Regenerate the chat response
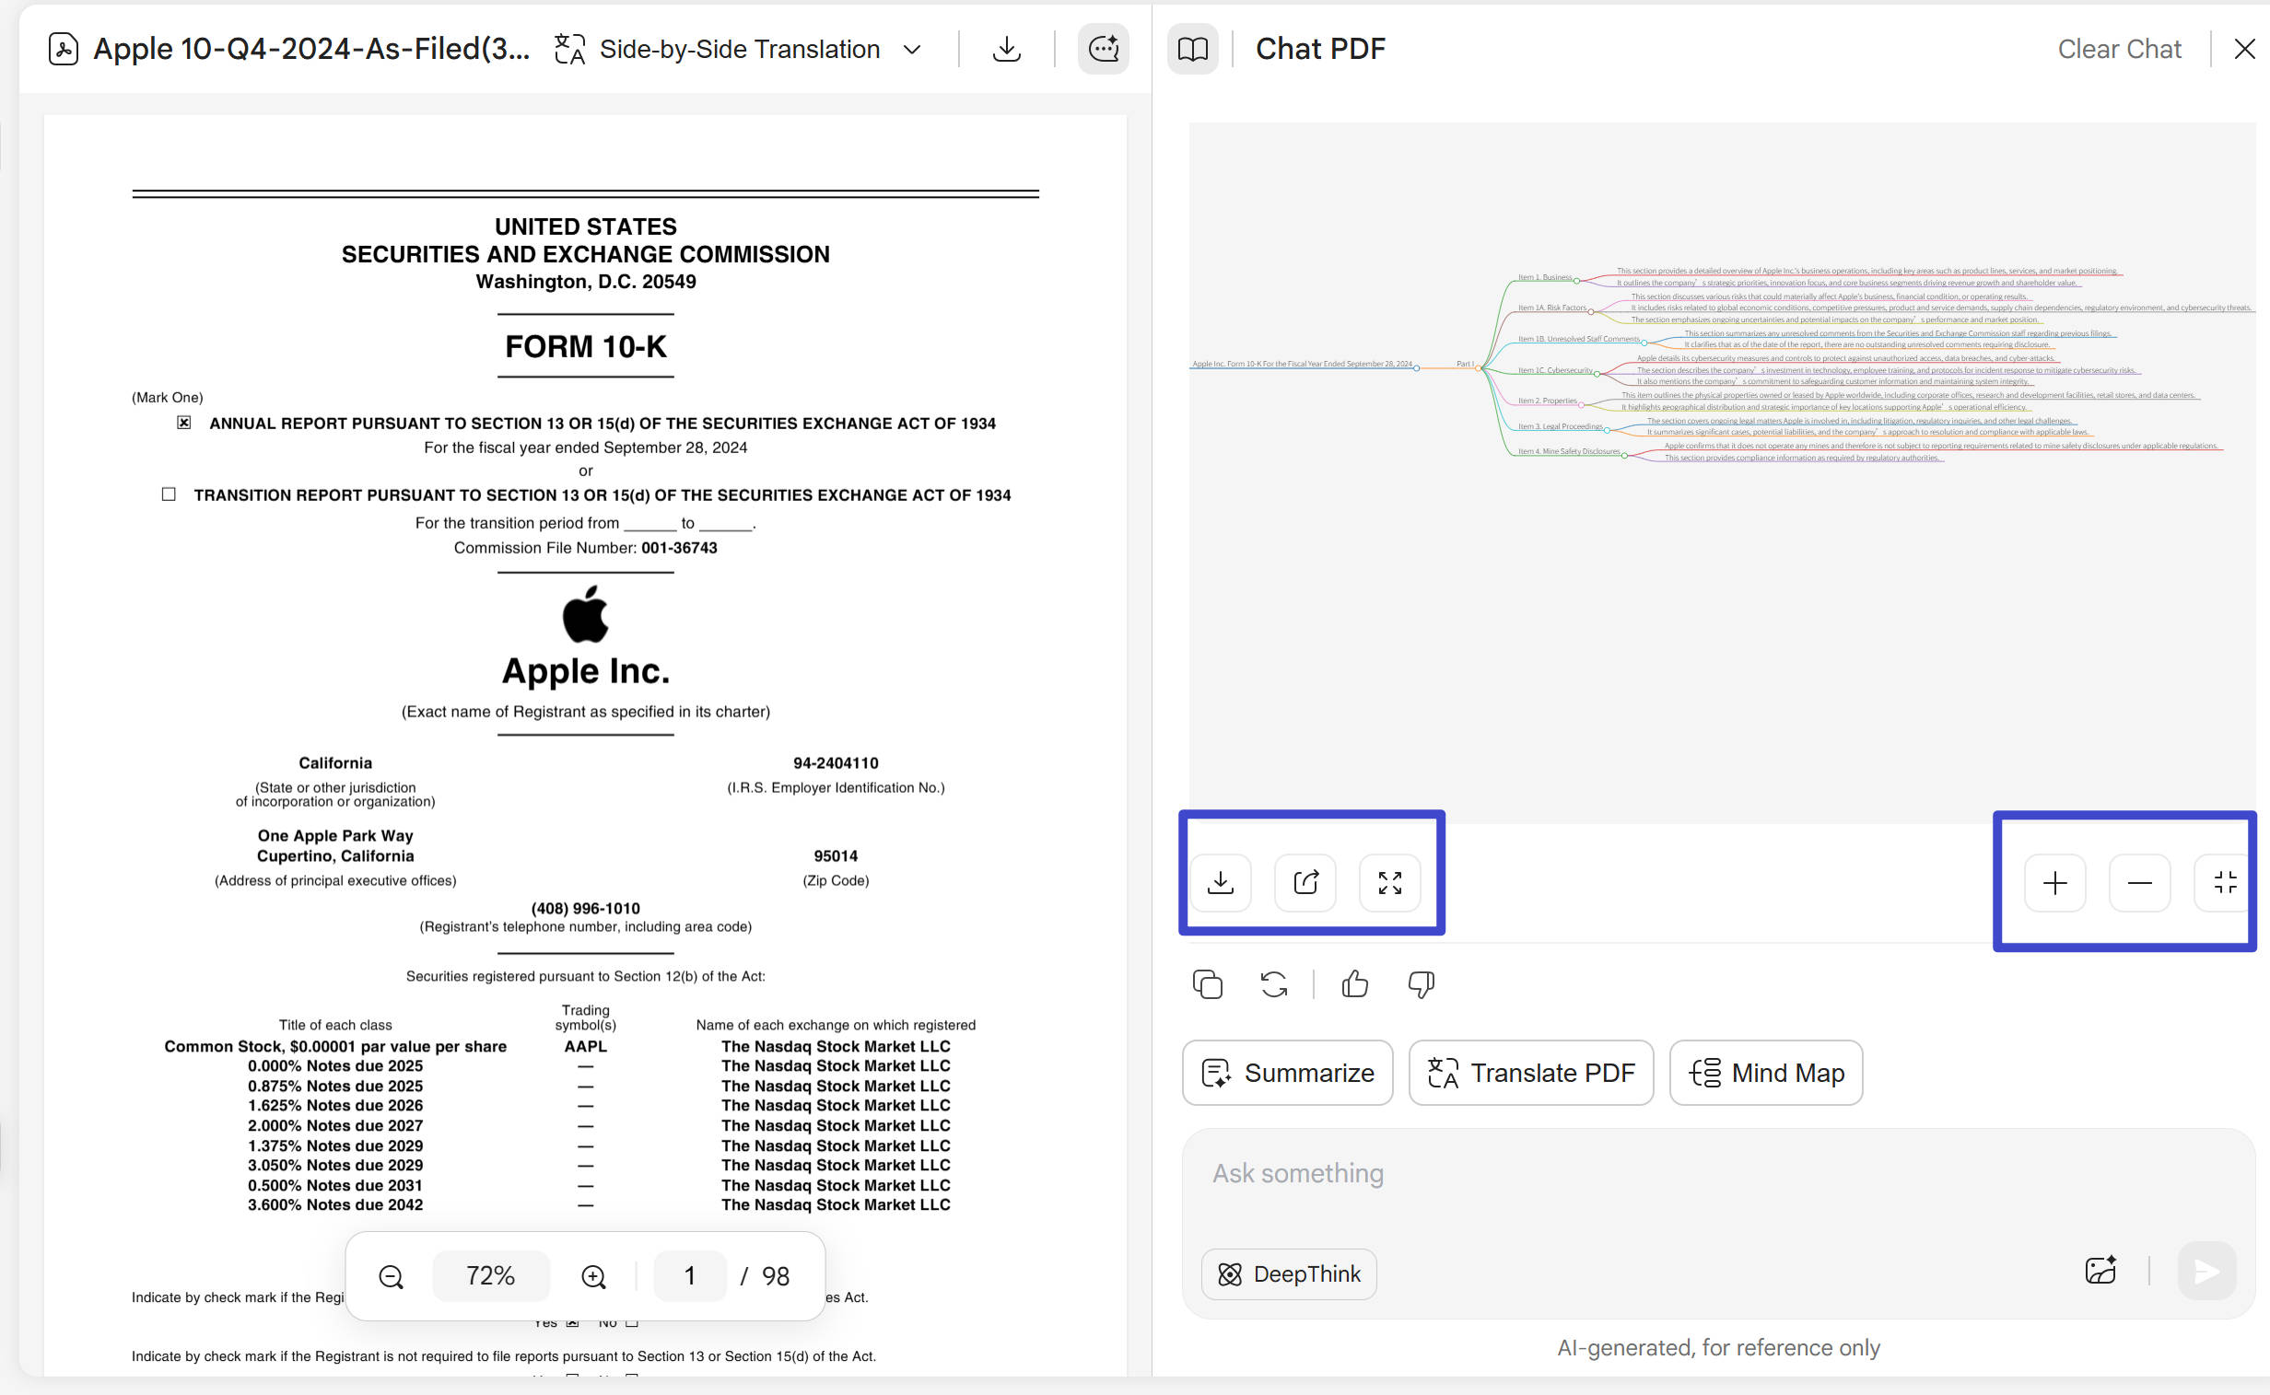2270x1395 pixels. (x=1274, y=984)
